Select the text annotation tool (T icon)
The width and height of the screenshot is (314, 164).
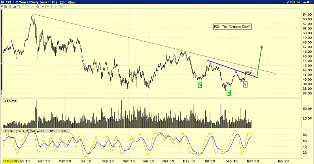click(x=5, y=6)
